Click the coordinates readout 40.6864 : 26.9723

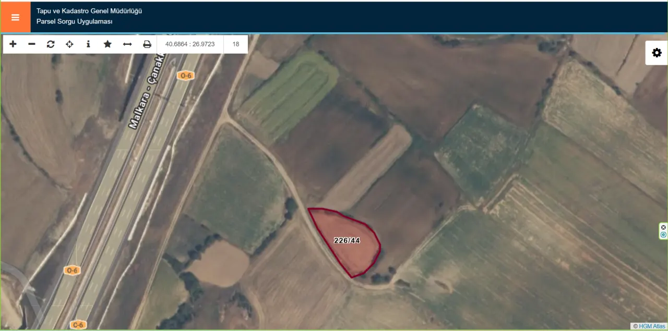click(x=190, y=44)
